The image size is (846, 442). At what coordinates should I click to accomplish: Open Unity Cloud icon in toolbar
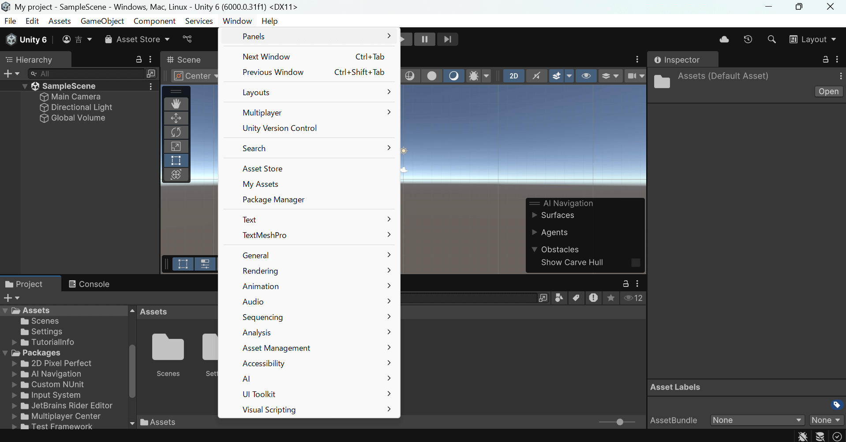[x=724, y=39]
